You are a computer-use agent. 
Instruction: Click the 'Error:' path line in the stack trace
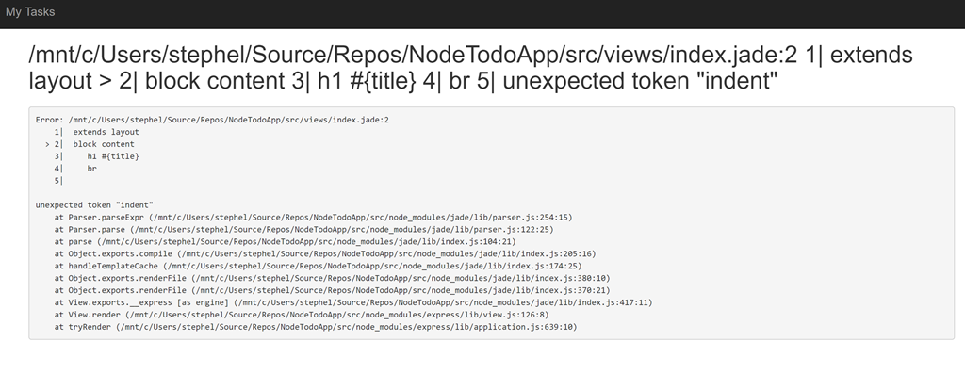[212, 120]
